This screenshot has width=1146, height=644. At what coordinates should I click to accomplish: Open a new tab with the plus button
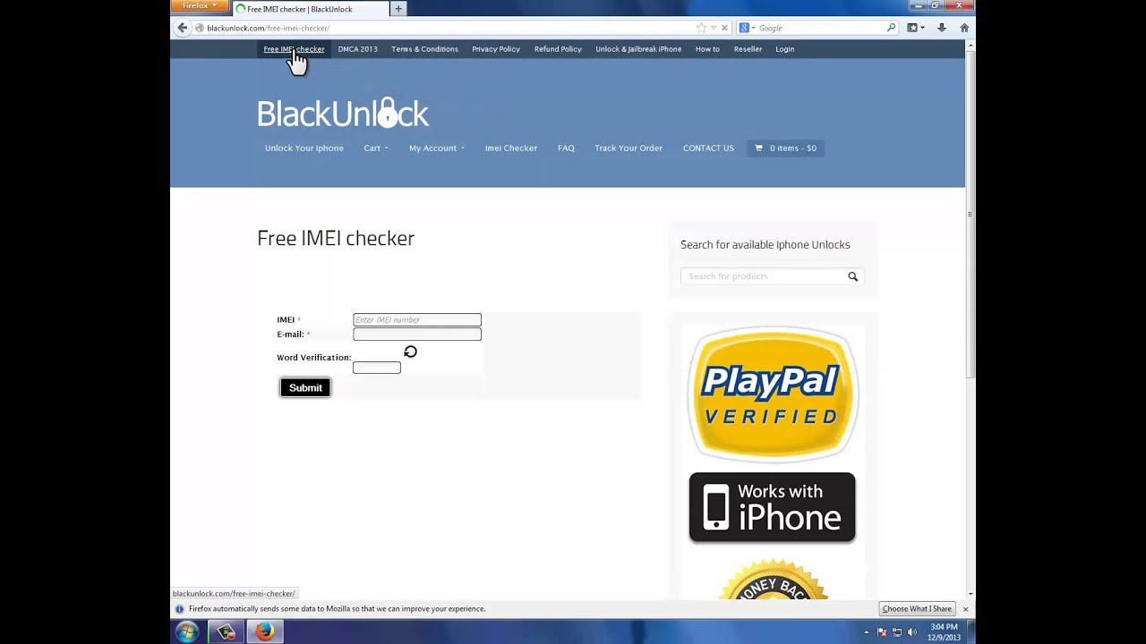(x=398, y=9)
